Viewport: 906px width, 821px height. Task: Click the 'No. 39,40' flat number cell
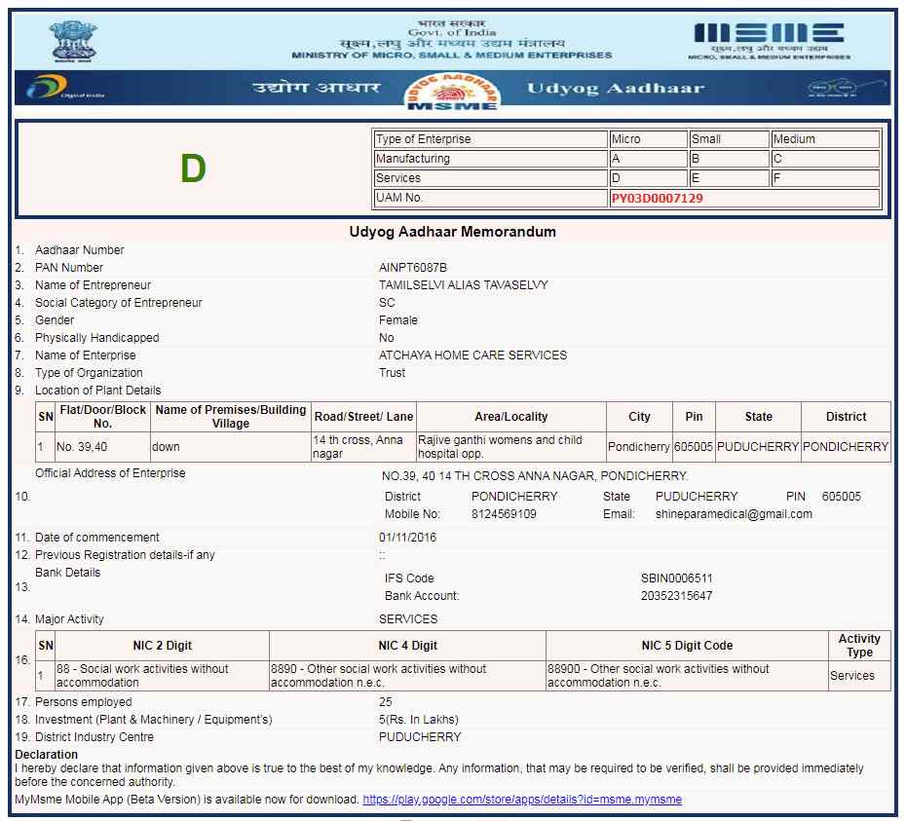point(102,447)
